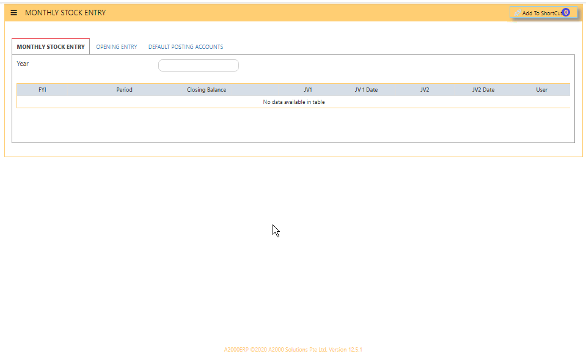Click the A2000ERP copyright footer text
This screenshot has width=586, height=362.
click(293, 350)
